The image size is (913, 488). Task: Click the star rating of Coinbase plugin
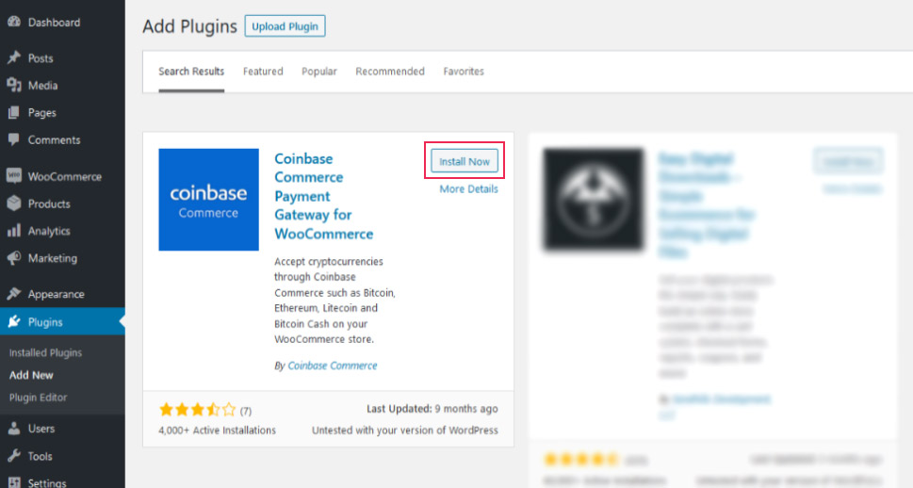click(x=197, y=410)
